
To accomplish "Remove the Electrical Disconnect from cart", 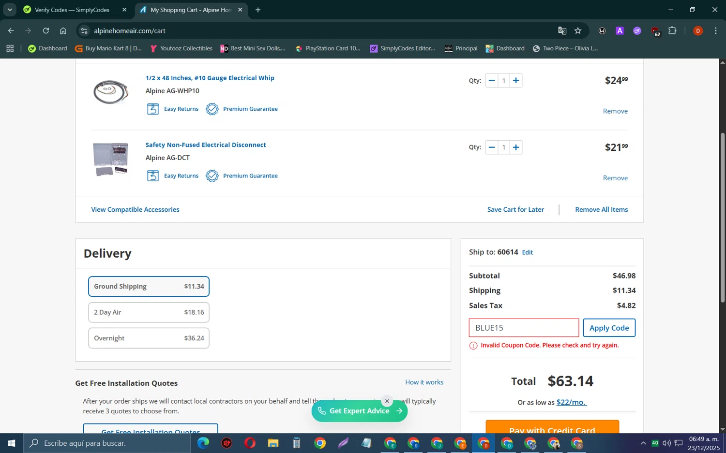I will point(615,178).
